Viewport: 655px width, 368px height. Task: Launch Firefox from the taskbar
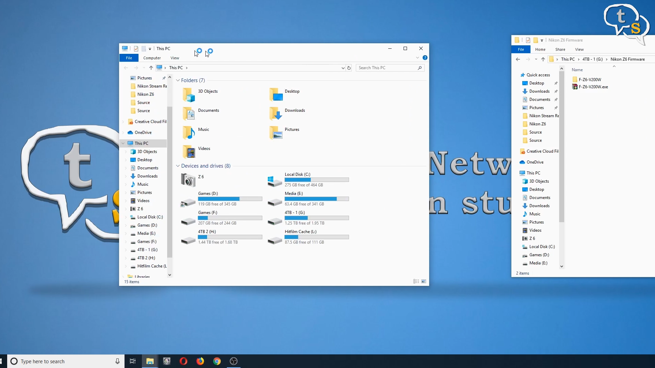click(x=200, y=361)
